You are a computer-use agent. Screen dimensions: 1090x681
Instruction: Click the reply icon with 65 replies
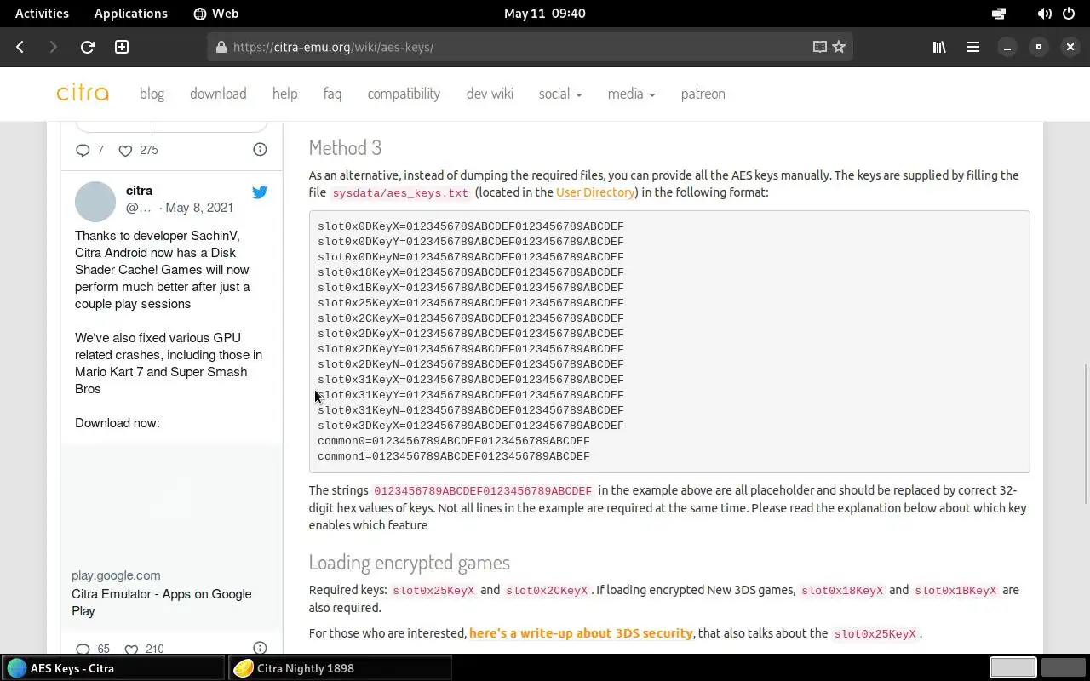(x=83, y=649)
